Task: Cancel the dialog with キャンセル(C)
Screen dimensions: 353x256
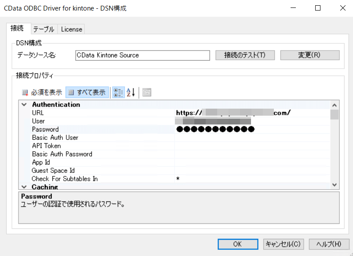Action: (284, 244)
